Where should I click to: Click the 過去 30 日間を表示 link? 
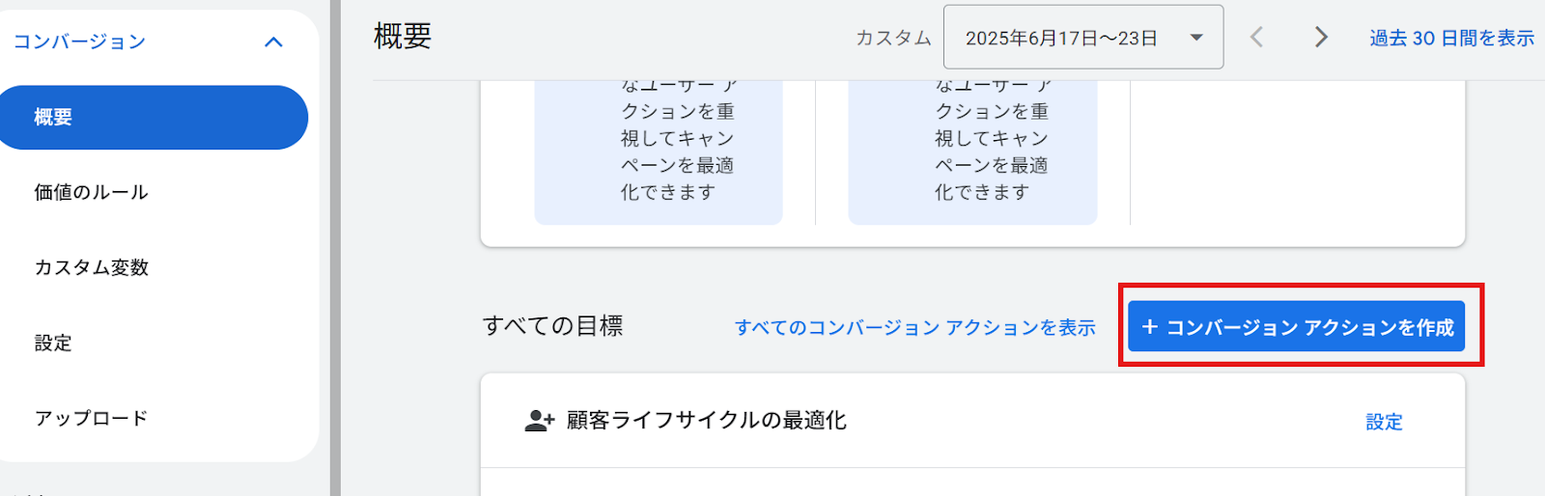coord(1451,39)
